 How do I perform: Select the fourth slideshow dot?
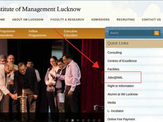pos(83,120)
